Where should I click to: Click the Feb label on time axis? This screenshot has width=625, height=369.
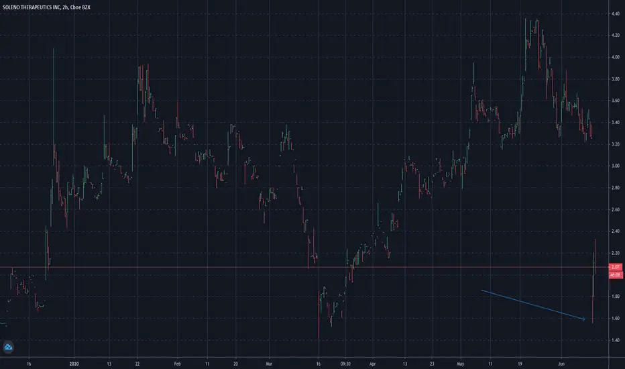178,364
